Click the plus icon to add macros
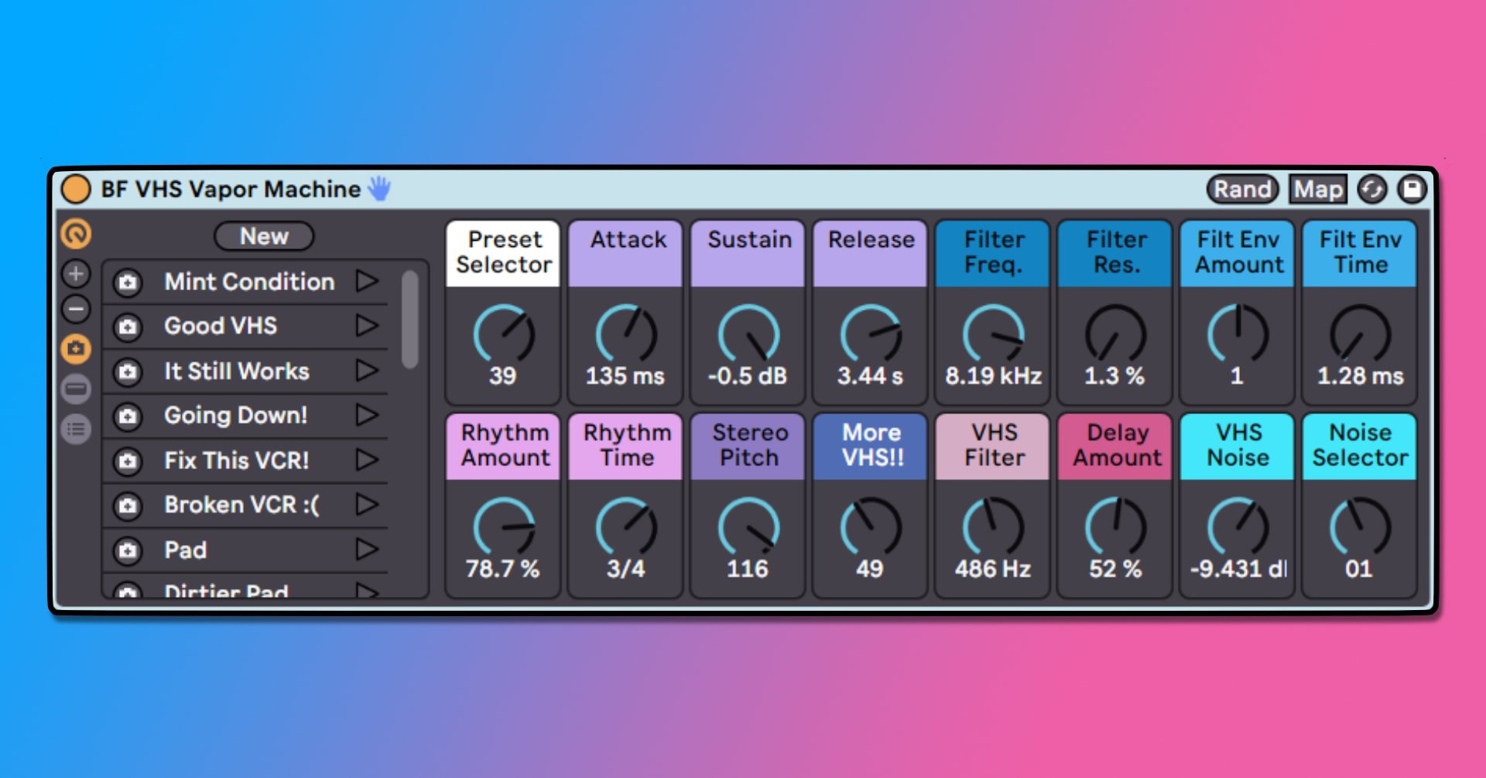 pos(76,273)
